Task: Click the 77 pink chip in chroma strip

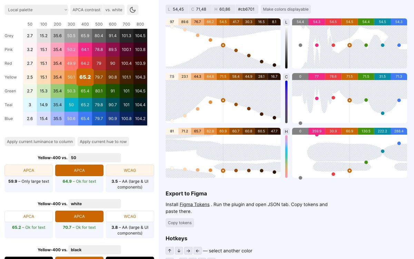Action: coord(317,76)
